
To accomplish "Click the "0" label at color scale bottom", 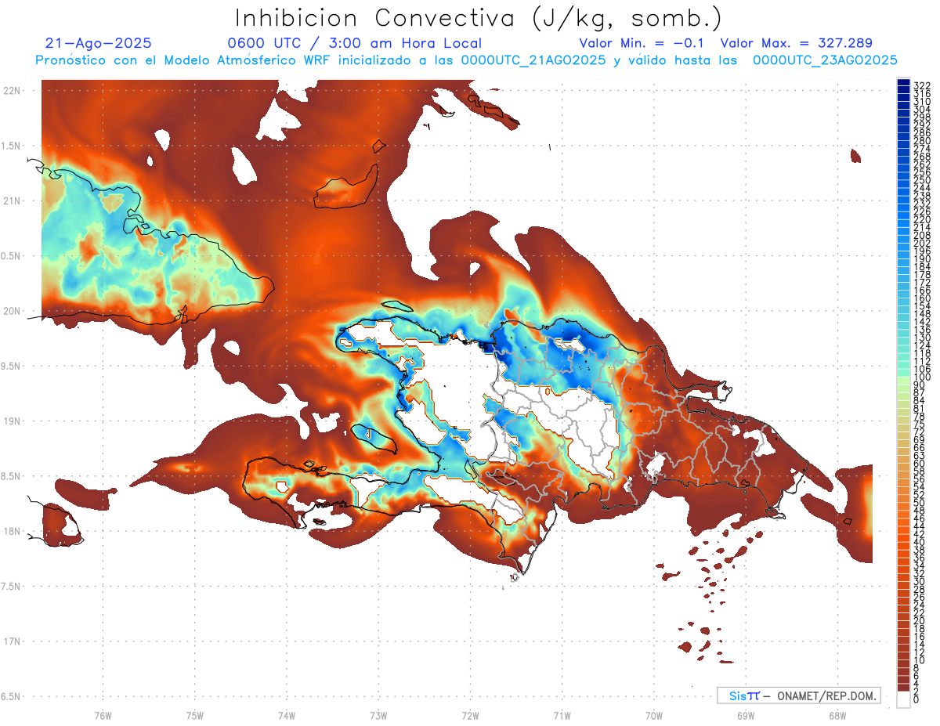I will 916,700.
